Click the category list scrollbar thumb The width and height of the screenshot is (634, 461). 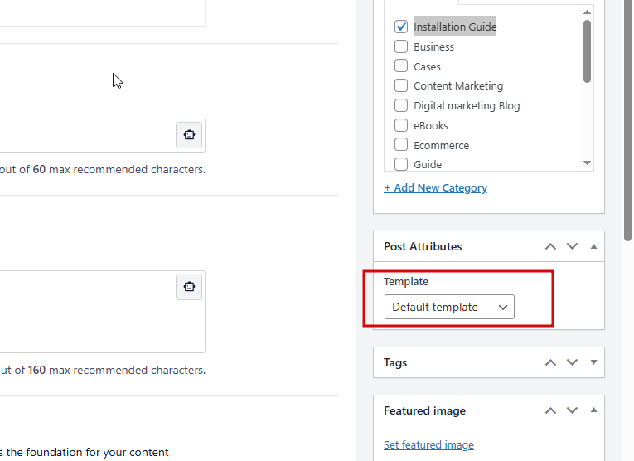(x=587, y=51)
